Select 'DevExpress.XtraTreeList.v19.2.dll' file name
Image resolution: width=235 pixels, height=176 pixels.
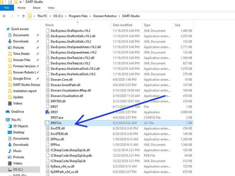coord(72,58)
